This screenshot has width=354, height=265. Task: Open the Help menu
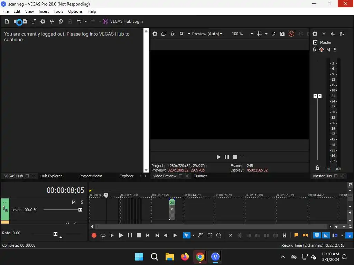[x=92, y=11]
